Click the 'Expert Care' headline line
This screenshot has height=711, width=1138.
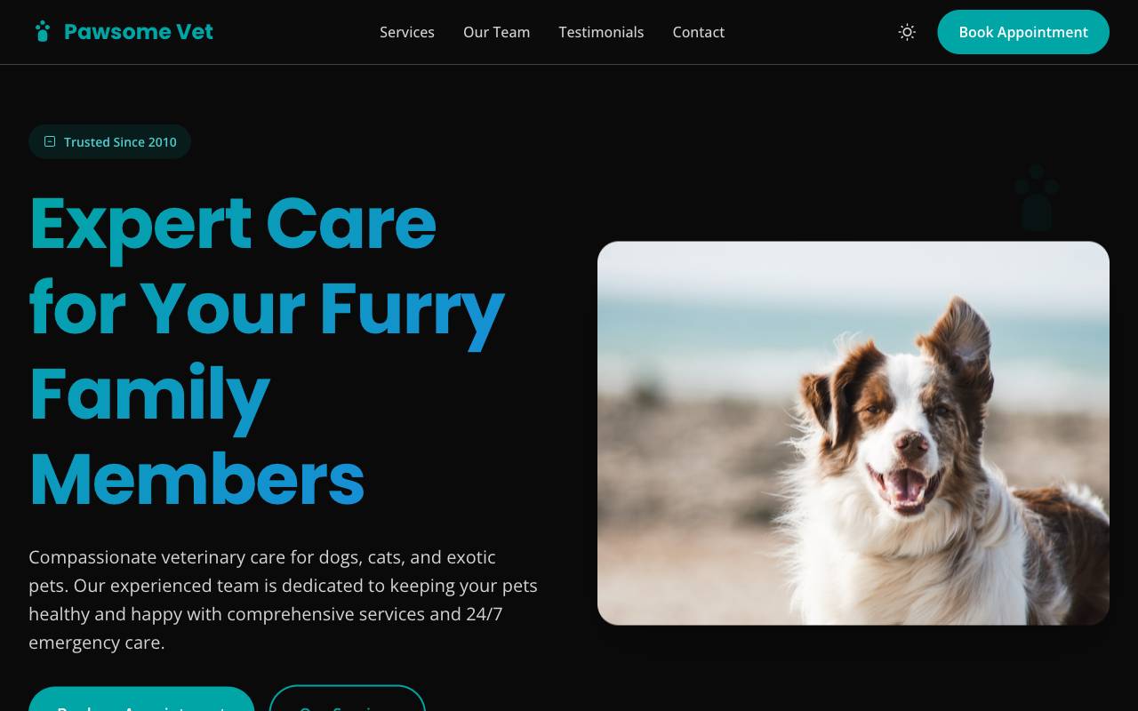233,223
